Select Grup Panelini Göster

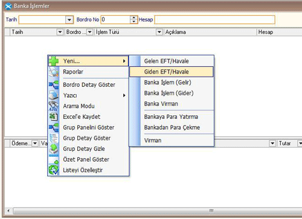88,127
